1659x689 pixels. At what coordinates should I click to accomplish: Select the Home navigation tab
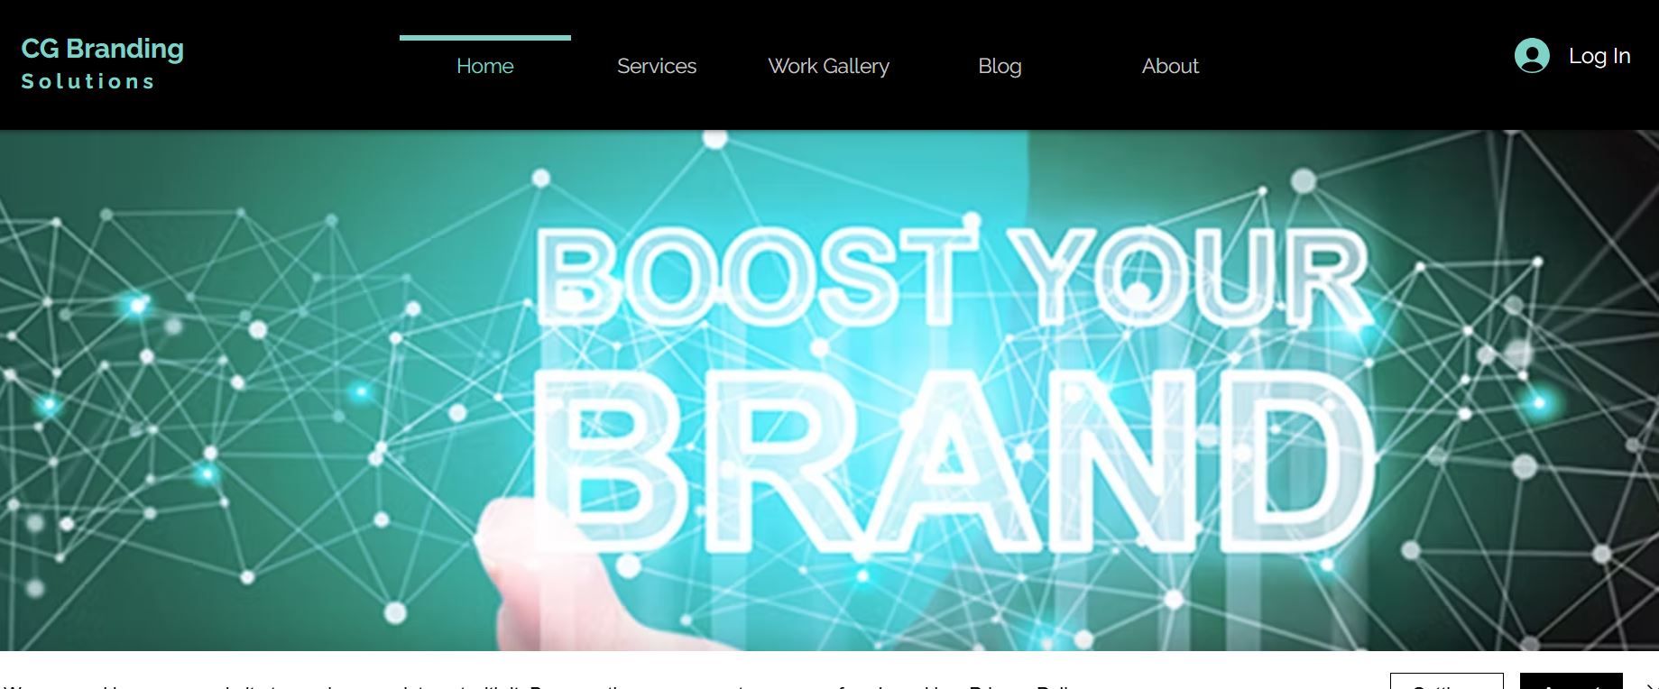[x=485, y=66]
